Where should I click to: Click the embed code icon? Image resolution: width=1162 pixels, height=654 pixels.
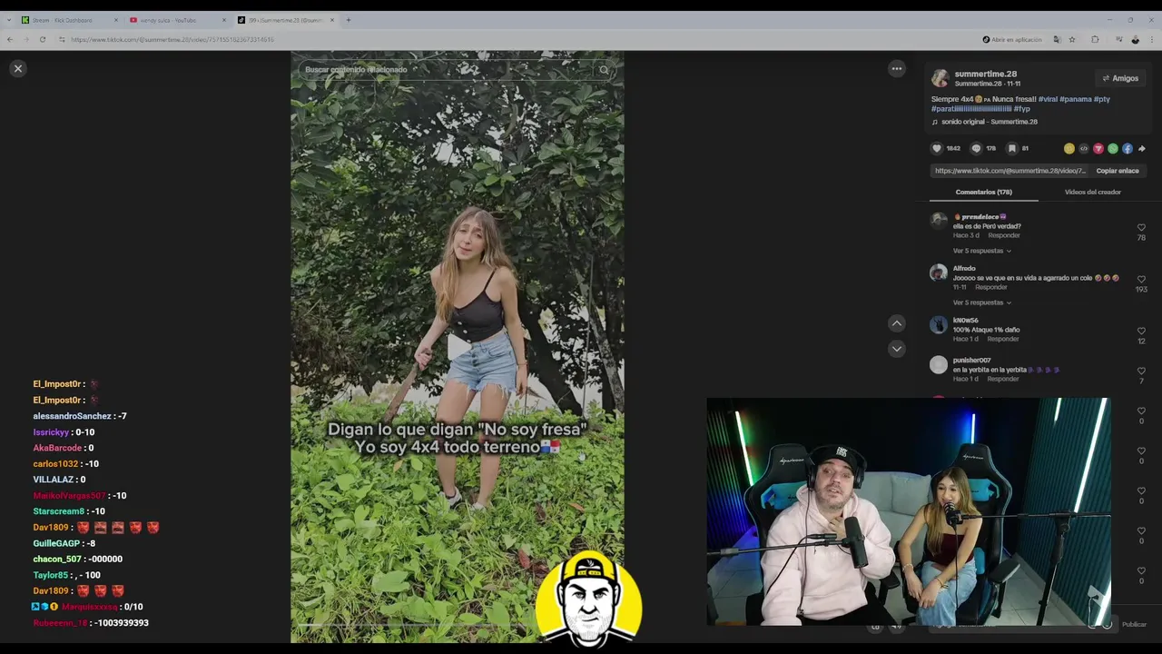click(1084, 148)
